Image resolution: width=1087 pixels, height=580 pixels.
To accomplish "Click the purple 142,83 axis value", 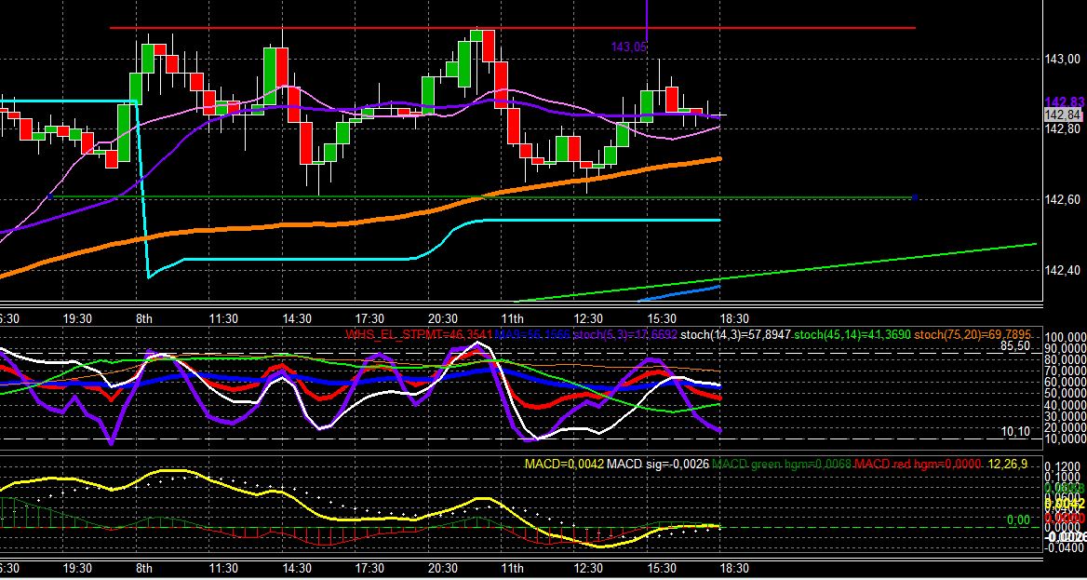I will 1064,102.
